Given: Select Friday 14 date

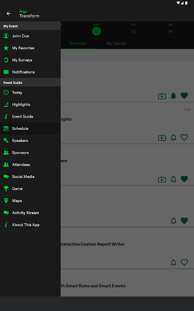Looking at the screenshot, I should [x=170, y=29].
